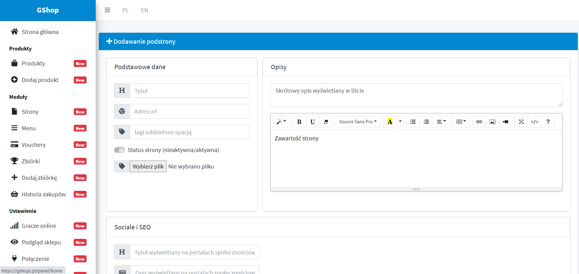Click the underline formatting icon
The height and width of the screenshot is (274, 579).
(313, 122)
